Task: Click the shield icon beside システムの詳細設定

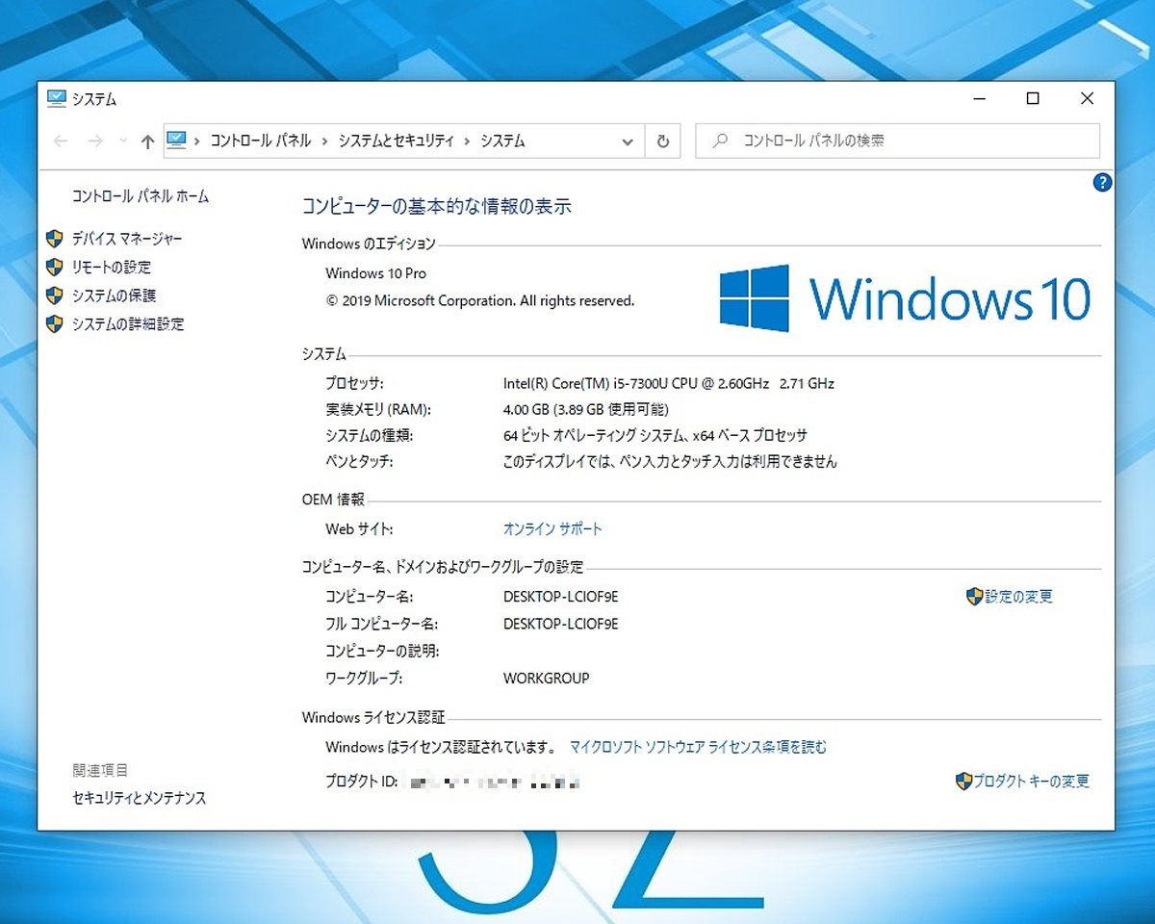Action: pyautogui.click(x=55, y=323)
